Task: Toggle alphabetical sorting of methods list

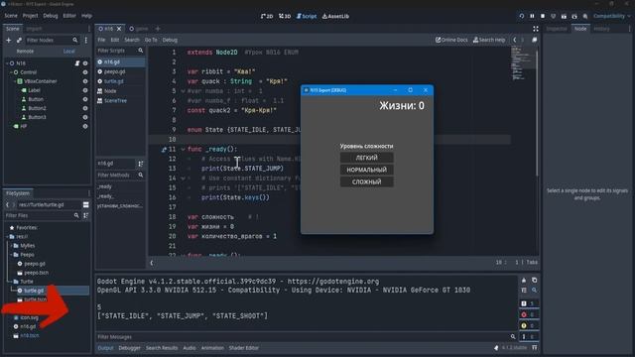Action: click(141, 164)
